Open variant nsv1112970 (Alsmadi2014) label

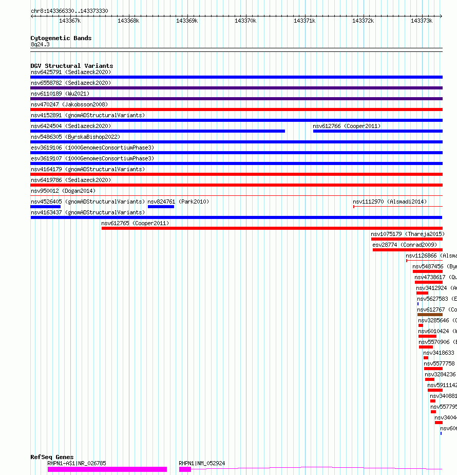(x=390, y=202)
